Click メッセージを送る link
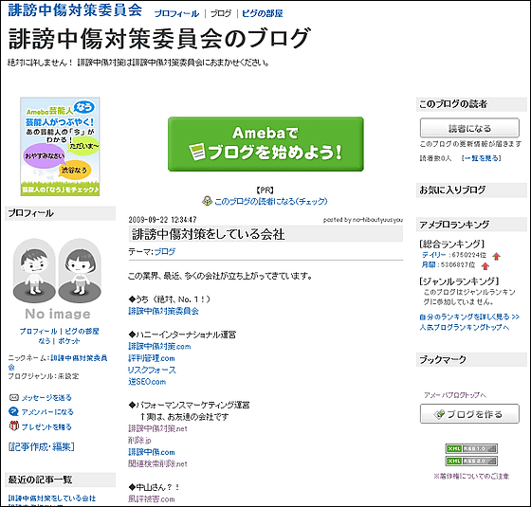 tap(46, 398)
